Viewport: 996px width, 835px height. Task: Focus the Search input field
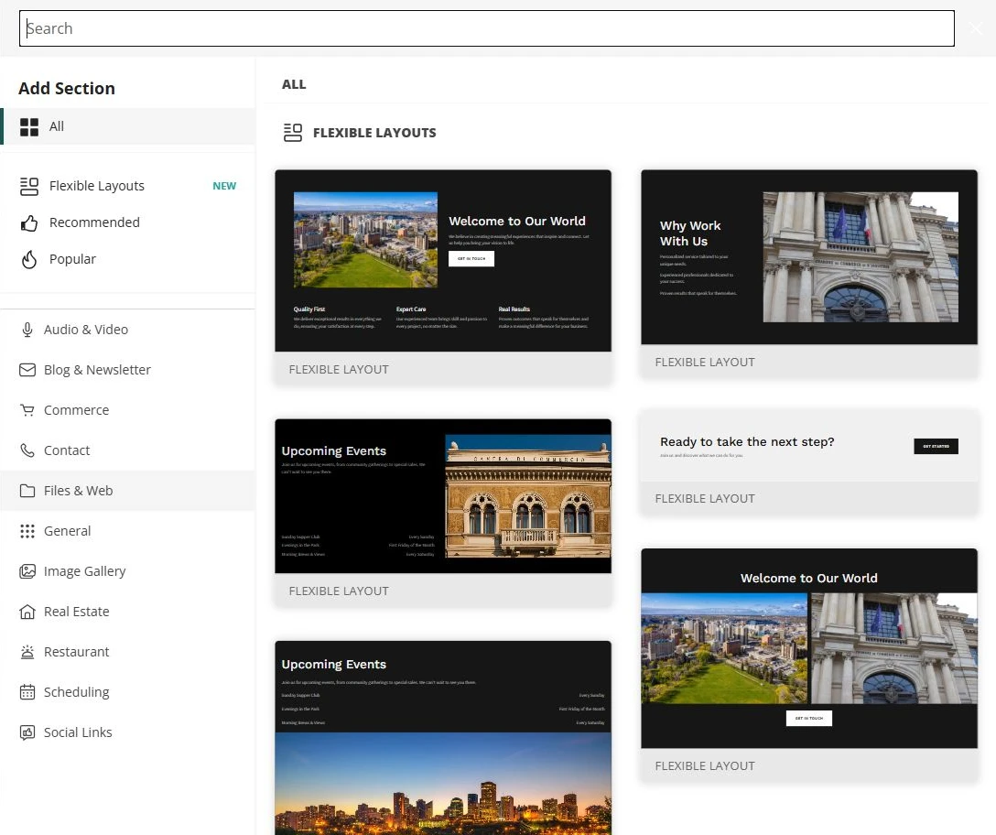click(x=487, y=28)
